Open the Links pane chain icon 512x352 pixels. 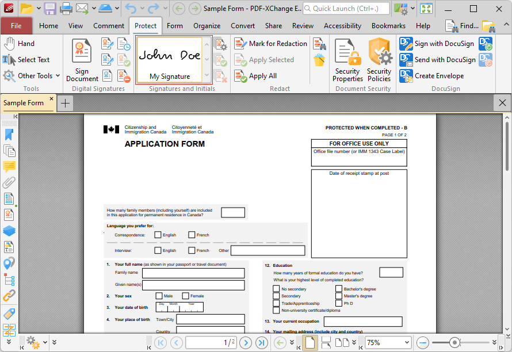pos(9,296)
